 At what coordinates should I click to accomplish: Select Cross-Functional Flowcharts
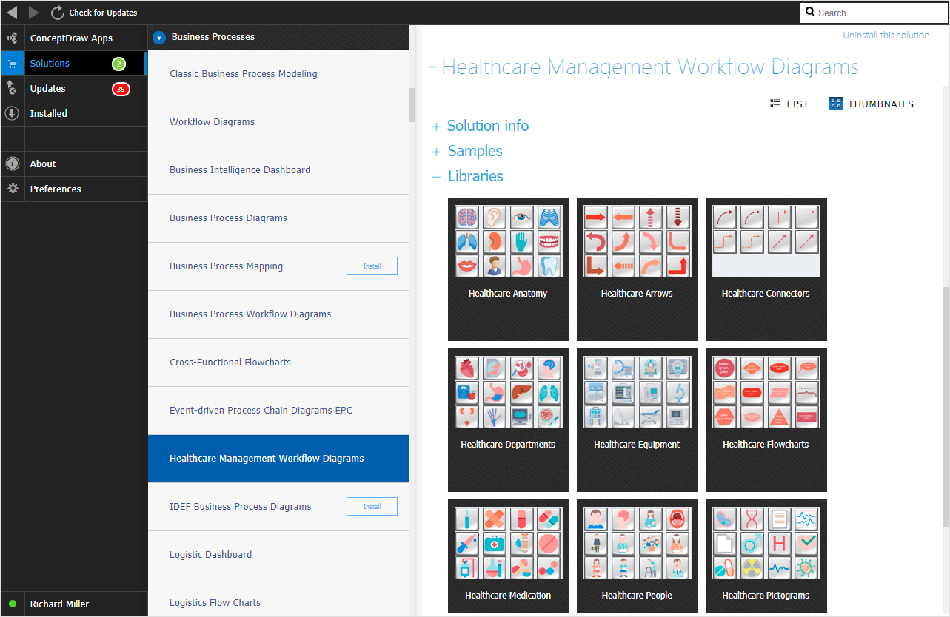pyautogui.click(x=278, y=363)
